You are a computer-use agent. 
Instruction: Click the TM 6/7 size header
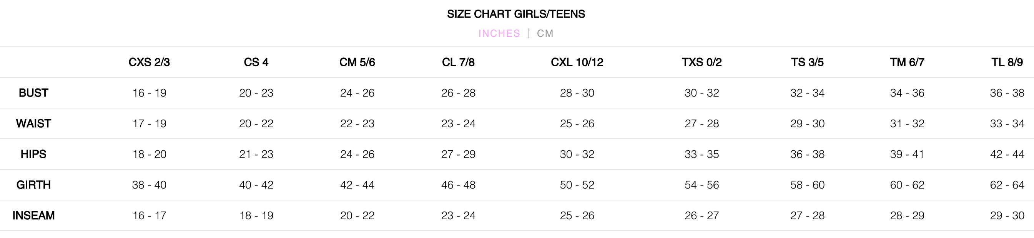pyautogui.click(x=907, y=62)
